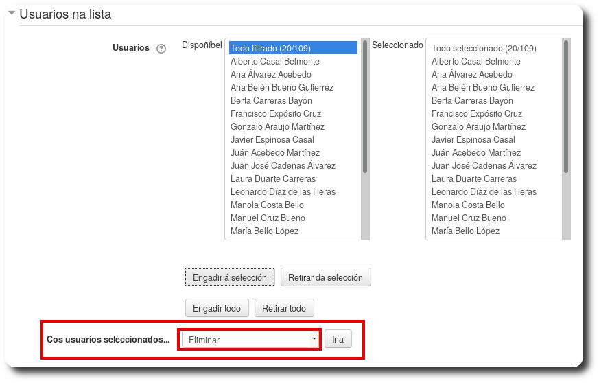Pick Manola Costa Bello in Seleccionado list
Image resolution: width=599 pixels, height=383 pixels.
[468, 205]
